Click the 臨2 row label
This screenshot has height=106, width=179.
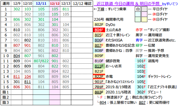(x=6, y=97)
